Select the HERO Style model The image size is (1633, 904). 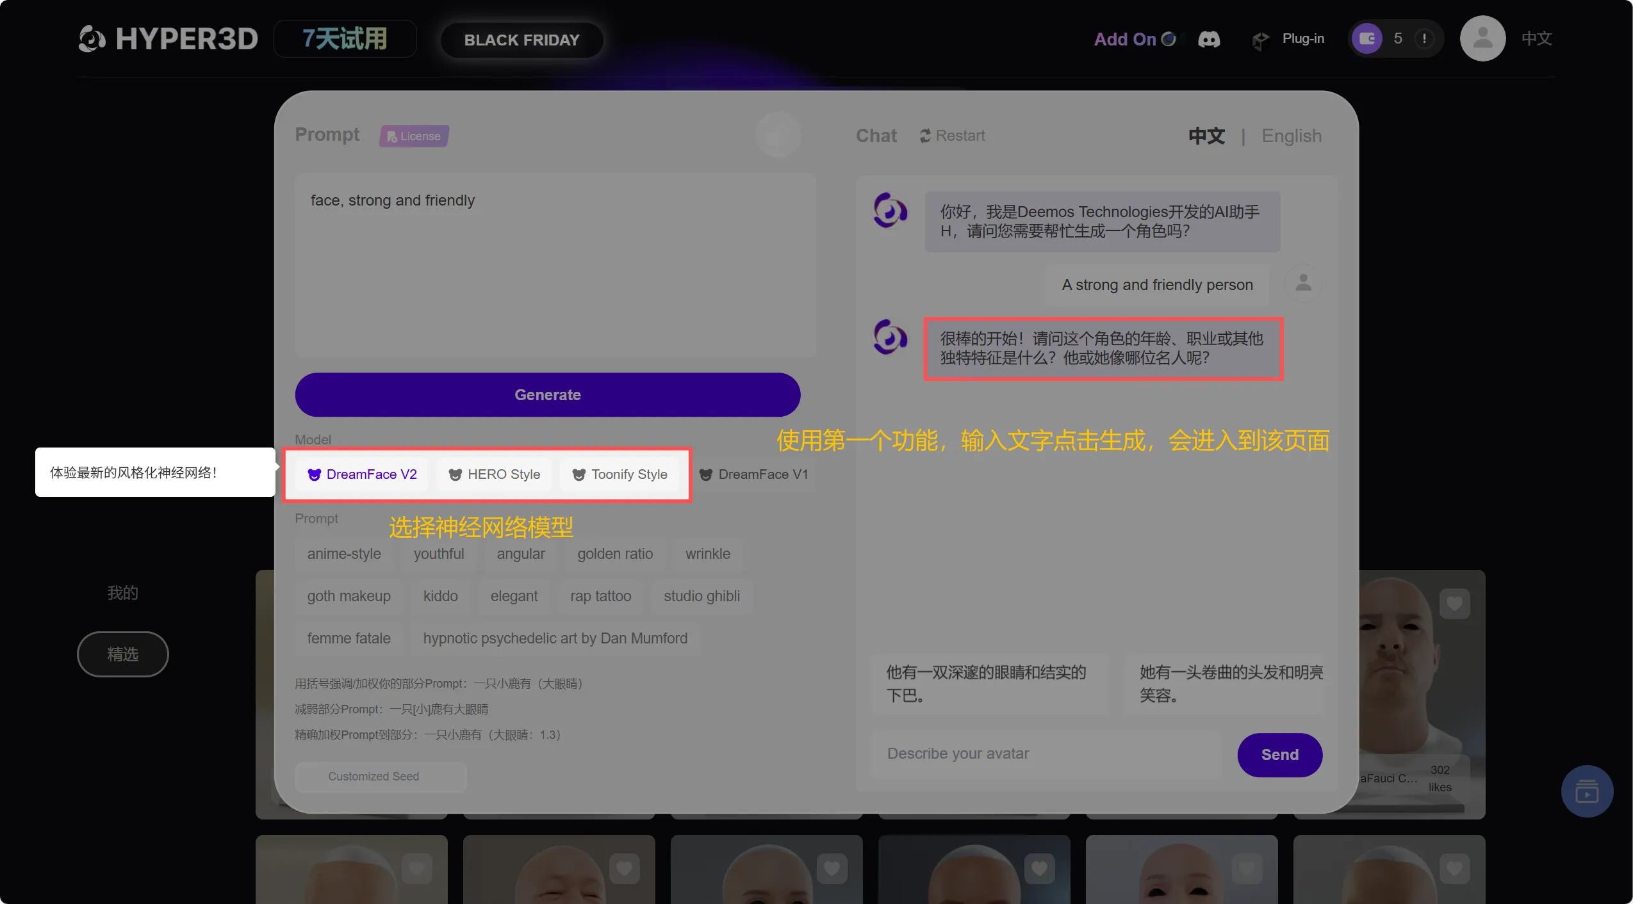coord(494,474)
